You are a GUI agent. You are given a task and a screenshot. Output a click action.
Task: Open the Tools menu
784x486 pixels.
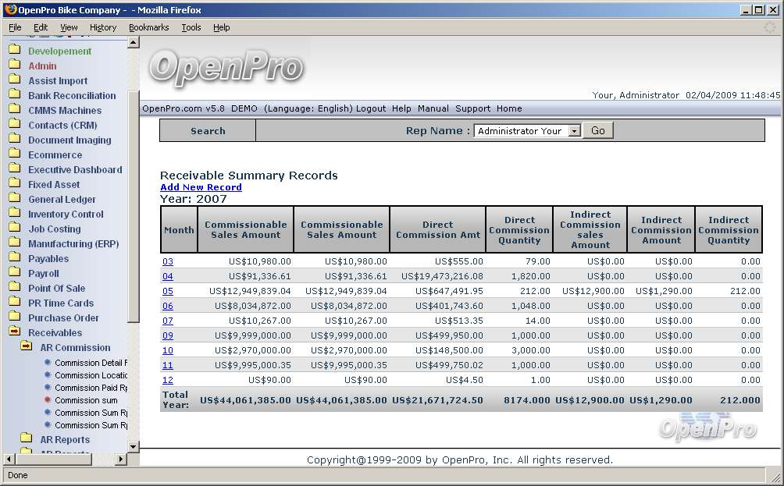[x=191, y=27]
